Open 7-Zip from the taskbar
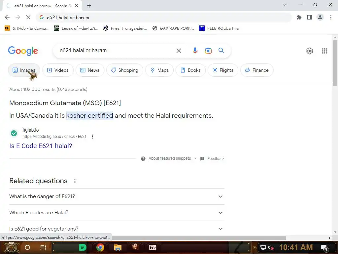 click(152, 247)
